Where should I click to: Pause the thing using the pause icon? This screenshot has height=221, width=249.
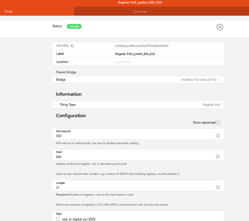(220, 27)
